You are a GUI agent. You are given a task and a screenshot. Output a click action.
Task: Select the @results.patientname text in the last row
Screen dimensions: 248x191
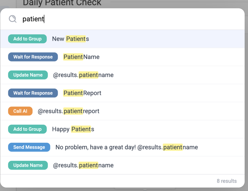[x=83, y=165]
